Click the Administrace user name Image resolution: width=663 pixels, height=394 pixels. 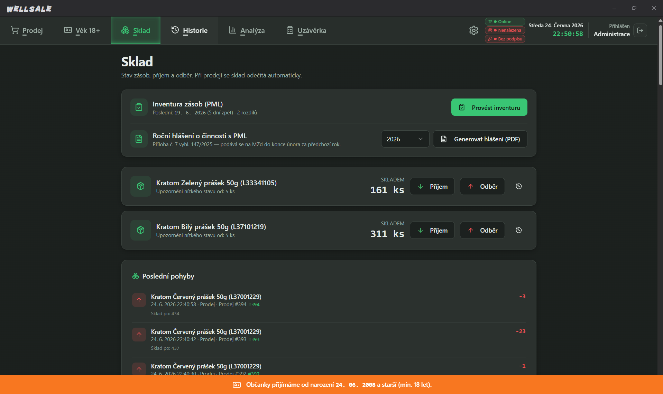click(611, 34)
